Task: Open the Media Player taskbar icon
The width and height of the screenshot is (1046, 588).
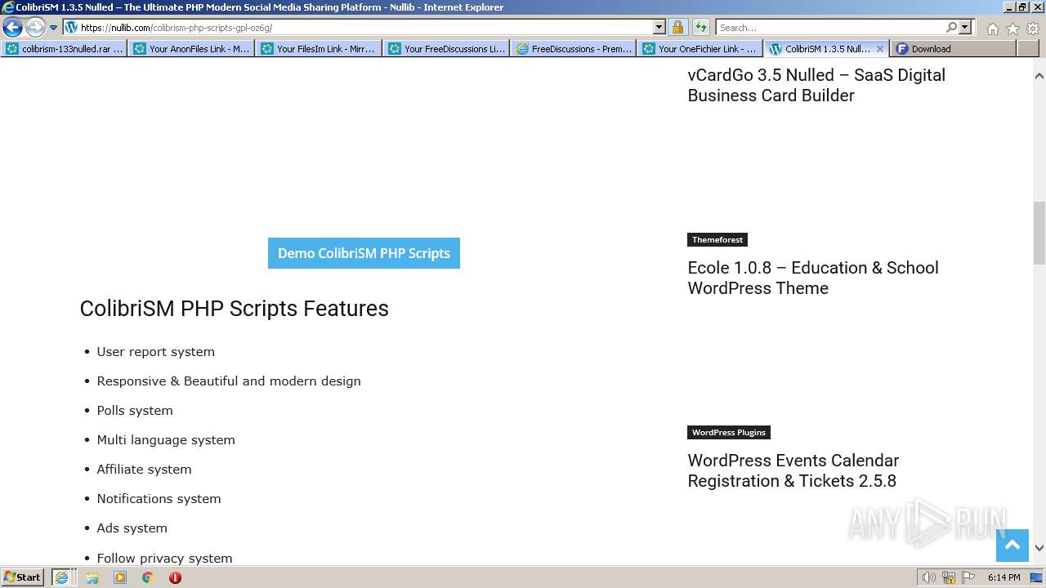Action: point(120,577)
